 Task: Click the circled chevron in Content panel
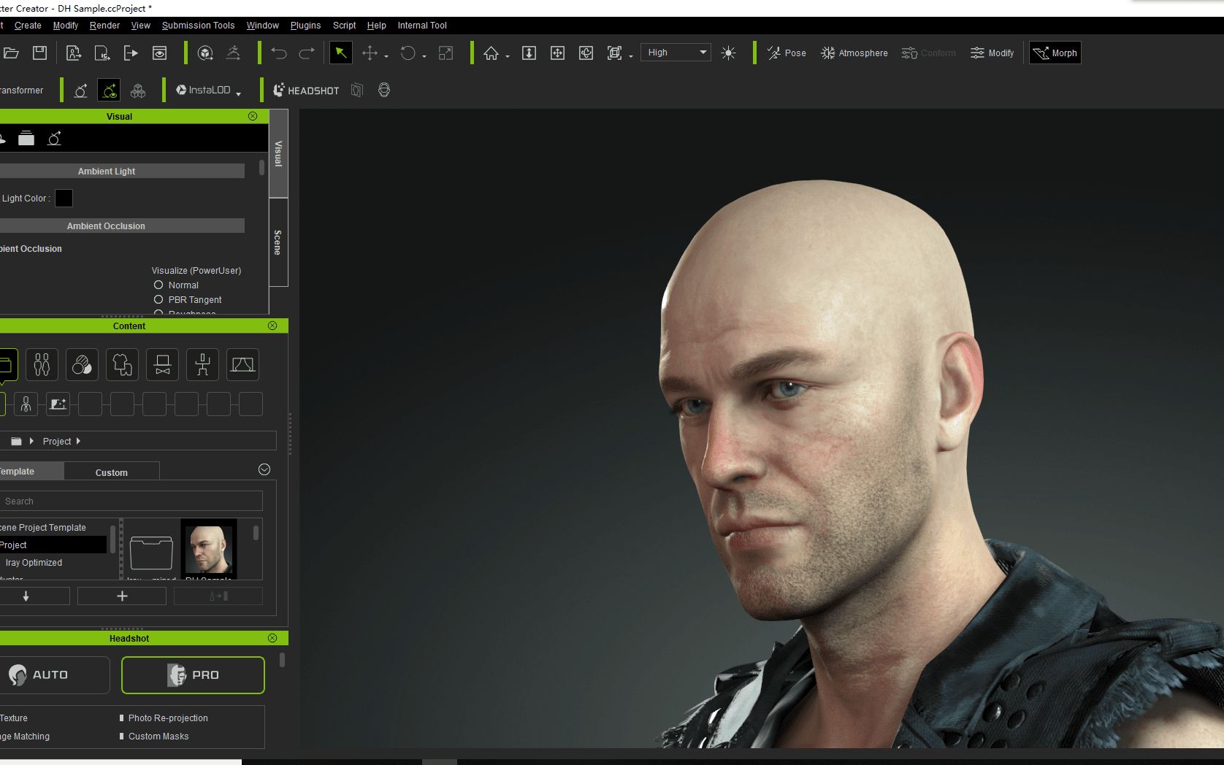[x=264, y=469]
